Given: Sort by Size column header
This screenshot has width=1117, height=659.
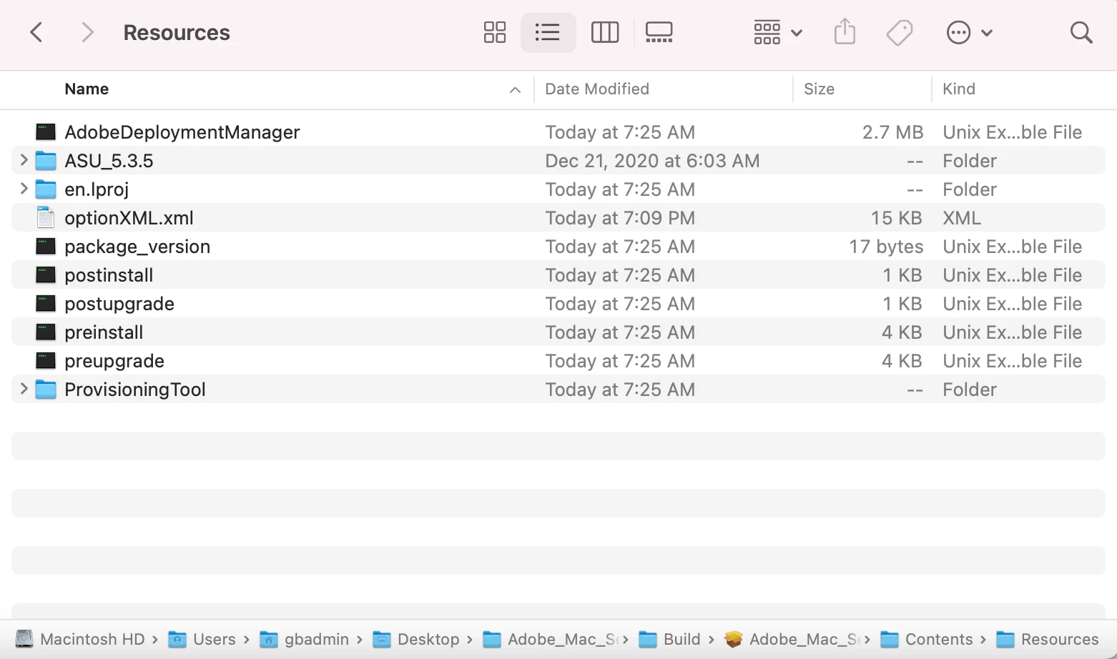Looking at the screenshot, I should pyautogui.click(x=819, y=89).
